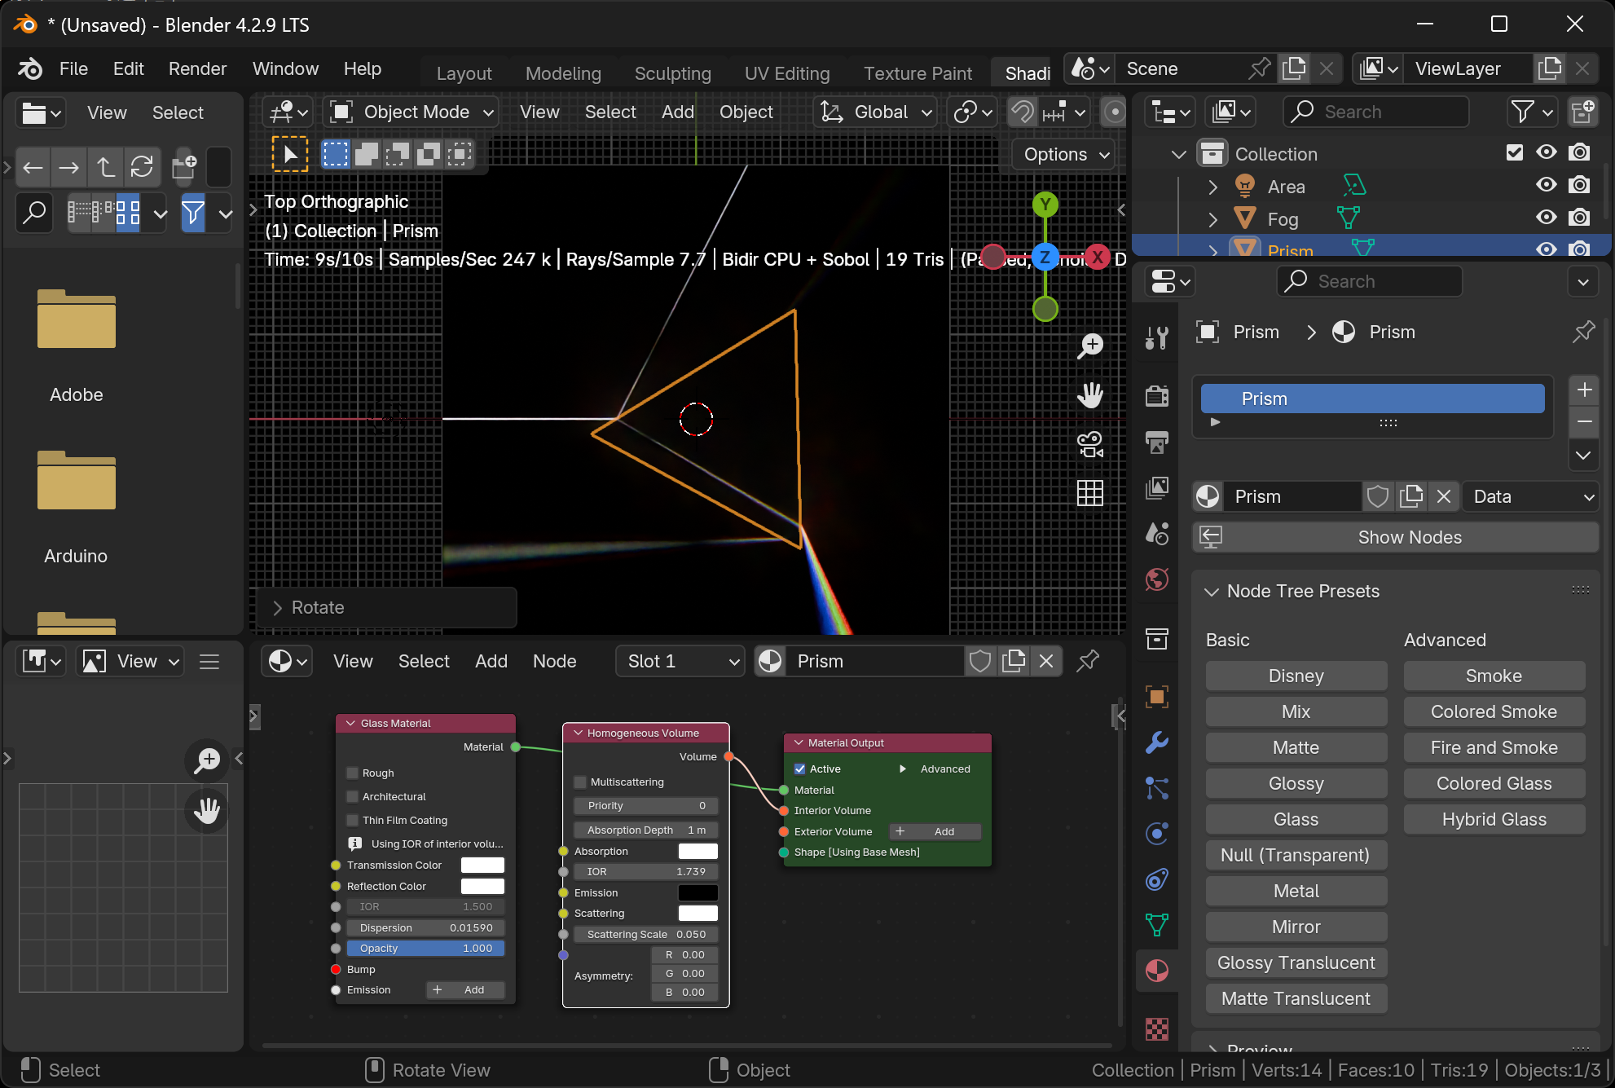Screen dimensions: 1615x1088
Task: Open the Slot 1 material dropdown
Action: pyautogui.click(x=680, y=661)
